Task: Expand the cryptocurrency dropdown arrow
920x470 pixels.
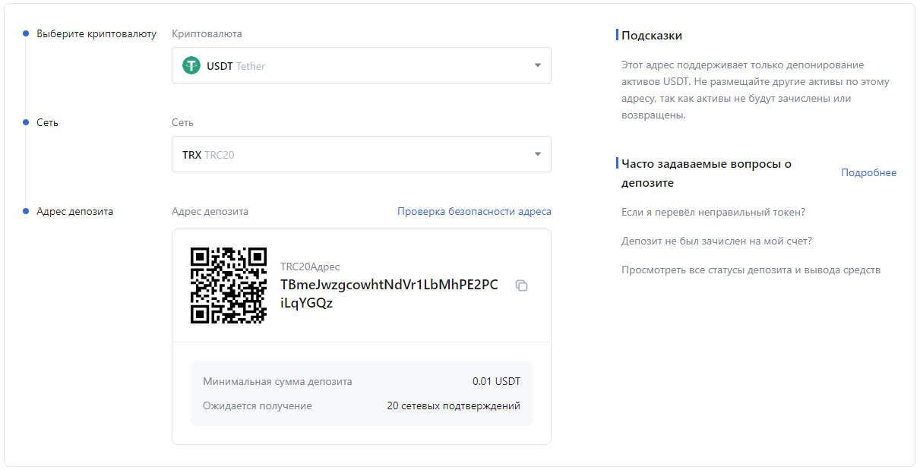Action: click(x=537, y=65)
